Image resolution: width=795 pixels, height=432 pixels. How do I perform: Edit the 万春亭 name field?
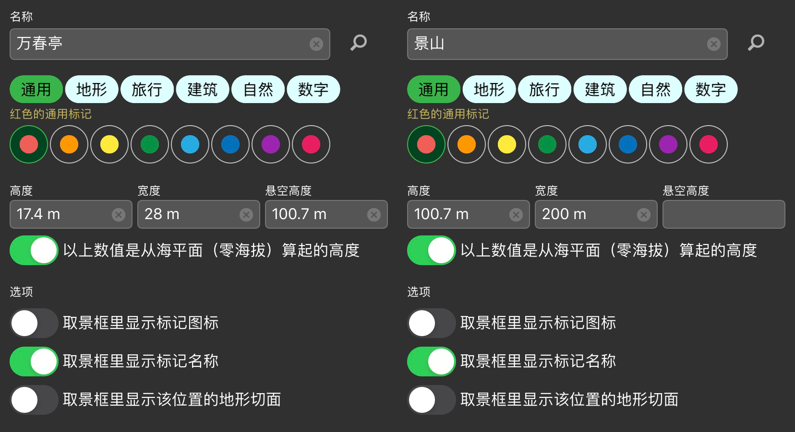(170, 44)
